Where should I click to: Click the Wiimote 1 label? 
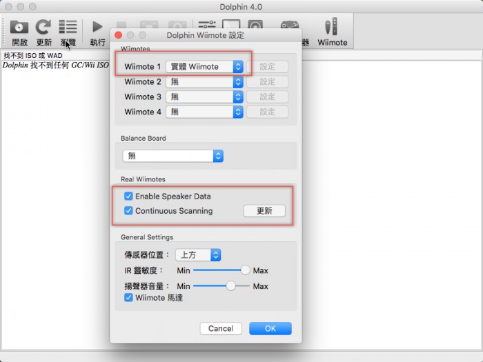pos(143,67)
